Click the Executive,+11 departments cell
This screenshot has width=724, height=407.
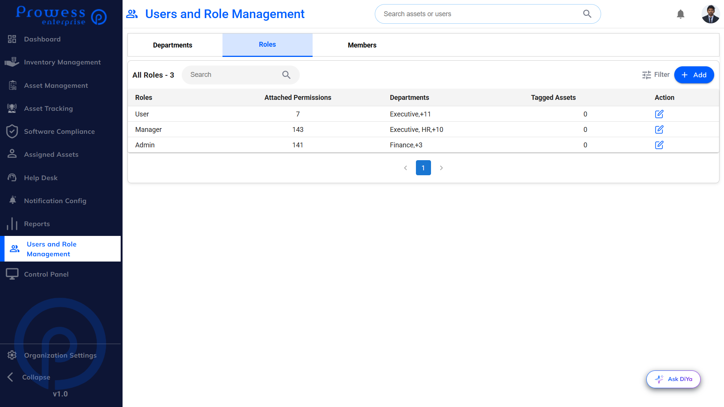coord(410,114)
